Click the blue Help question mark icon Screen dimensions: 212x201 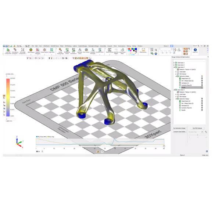[195, 50]
